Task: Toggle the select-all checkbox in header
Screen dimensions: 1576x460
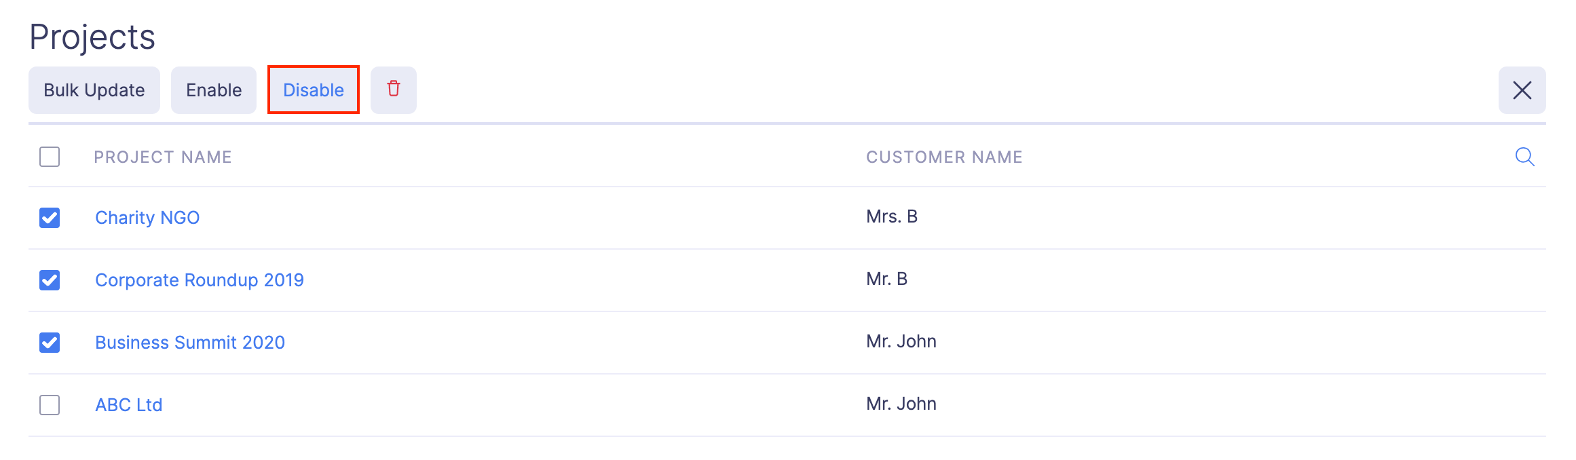Action: 50,157
